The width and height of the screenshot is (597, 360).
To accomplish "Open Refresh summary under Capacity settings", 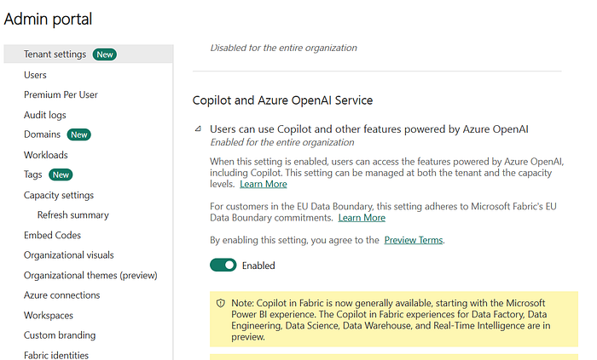I will [73, 215].
